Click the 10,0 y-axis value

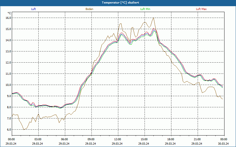pyautogui.click(x=9, y=85)
